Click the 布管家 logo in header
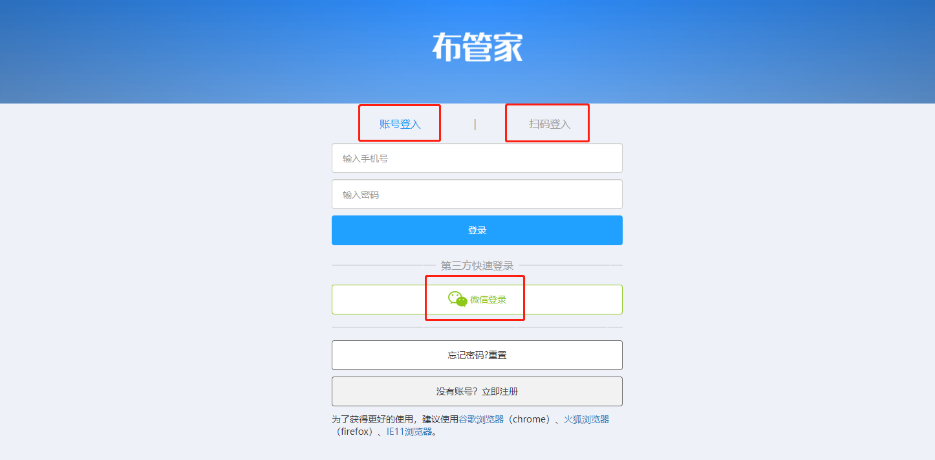Image resolution: width=935 pixels, height=460 pixels. coord(477,47)
